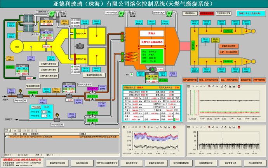This screenshot has width=268, height=168.
Task: Click the red 故障电铃停用 button
Action: [x=207, y=13]
